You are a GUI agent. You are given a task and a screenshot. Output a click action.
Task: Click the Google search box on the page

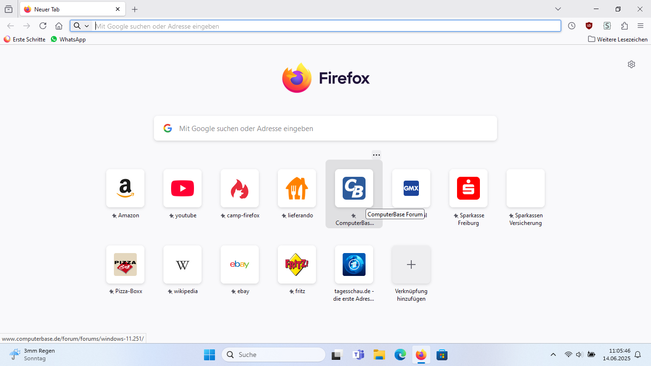(x=325, y=128)
